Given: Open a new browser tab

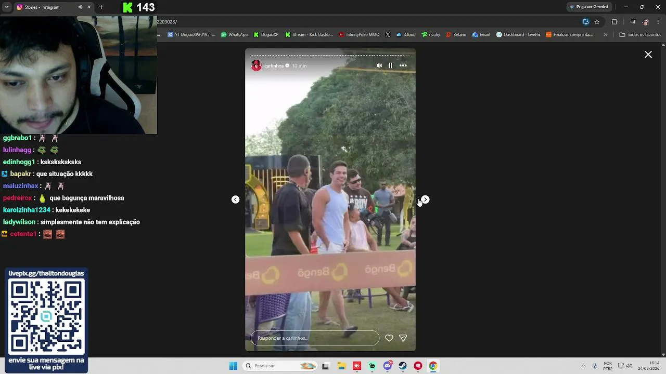Looking at the screenshot, I should [x=101, y=7].
